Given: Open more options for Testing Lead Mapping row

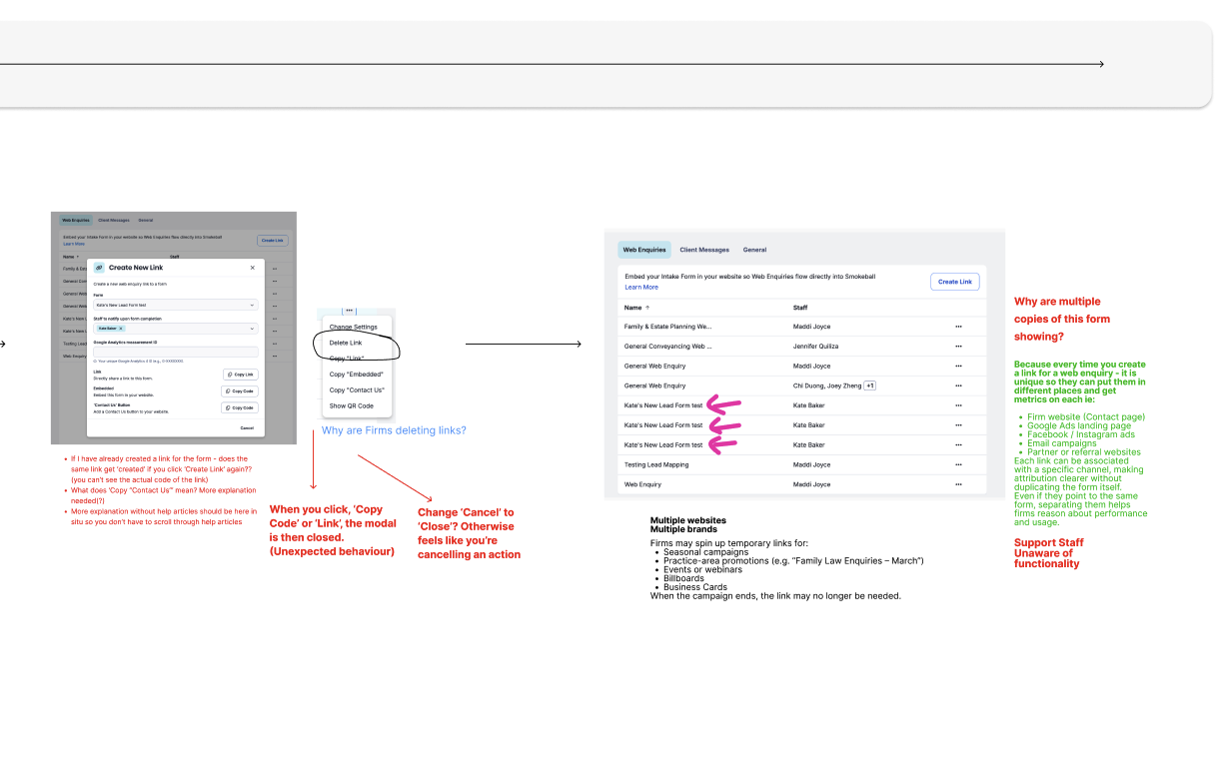Looking at the screenshot, I should (958, 464).
